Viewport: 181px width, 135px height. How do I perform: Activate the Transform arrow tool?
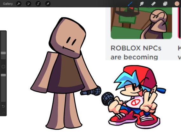[x=48, y=4]
